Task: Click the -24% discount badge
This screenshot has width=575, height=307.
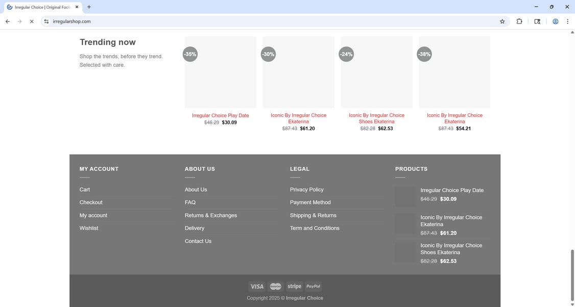Action: (x=346, y=54)
